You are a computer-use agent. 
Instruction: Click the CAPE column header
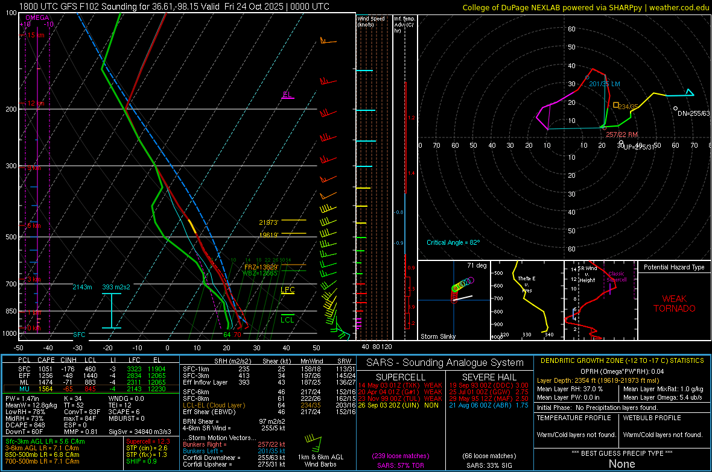tap(46, 360)
